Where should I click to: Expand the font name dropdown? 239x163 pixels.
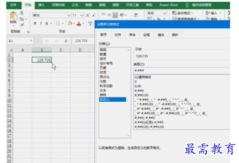tap(69, 15)
